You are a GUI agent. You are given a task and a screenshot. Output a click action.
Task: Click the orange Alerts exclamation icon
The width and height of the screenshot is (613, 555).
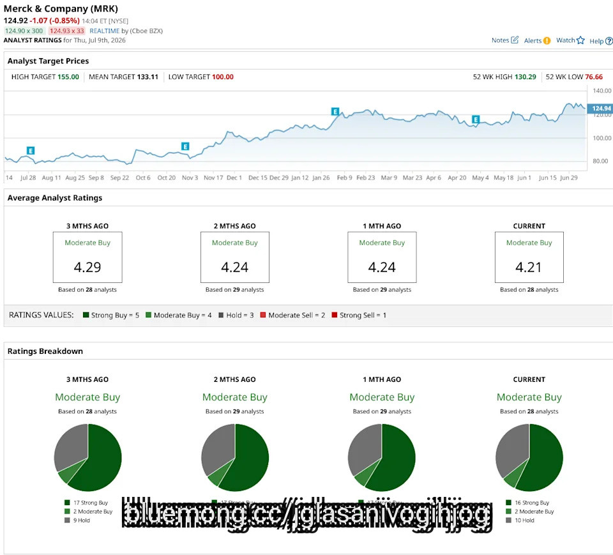547,41
